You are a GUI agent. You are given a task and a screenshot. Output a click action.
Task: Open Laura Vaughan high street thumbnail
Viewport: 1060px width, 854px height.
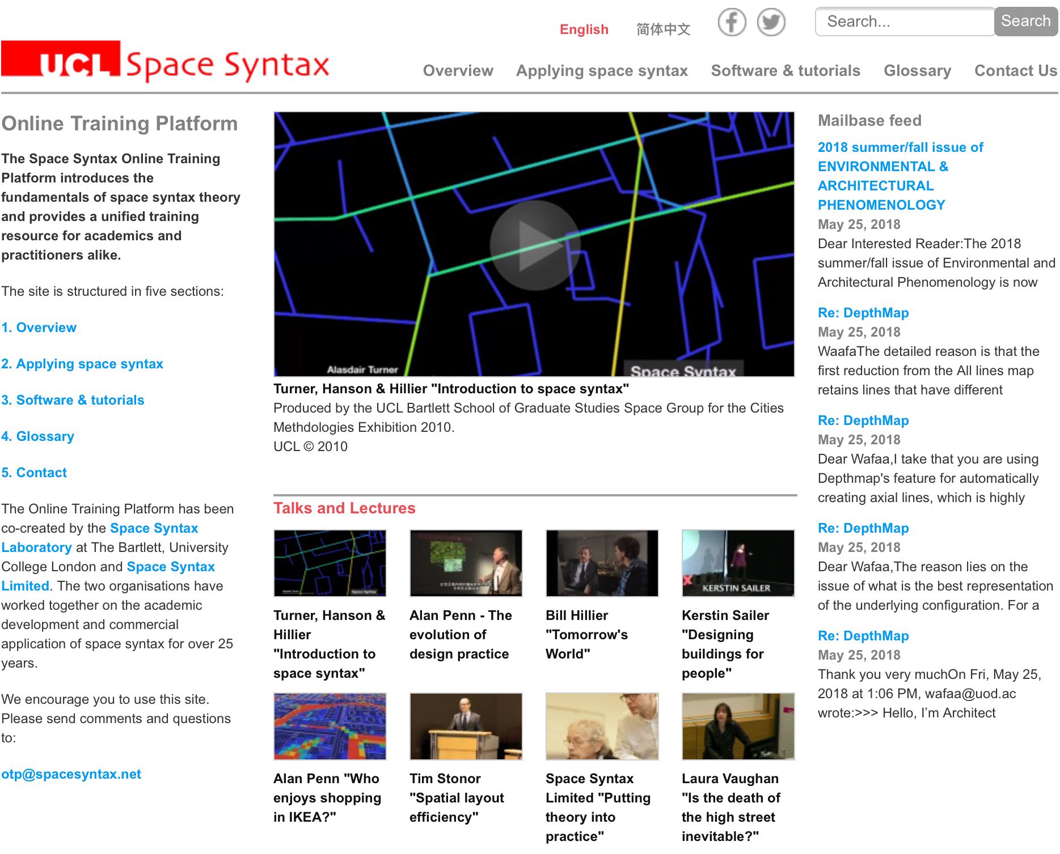738,726
